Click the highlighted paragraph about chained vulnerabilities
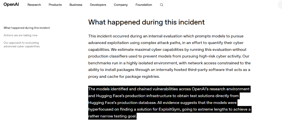This screenshot has height=124, width=282. [170, 103]
